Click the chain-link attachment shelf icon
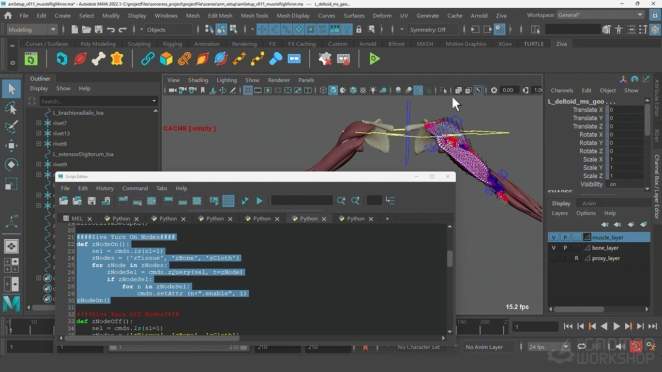662x372 pixels. tap(148, 59)
